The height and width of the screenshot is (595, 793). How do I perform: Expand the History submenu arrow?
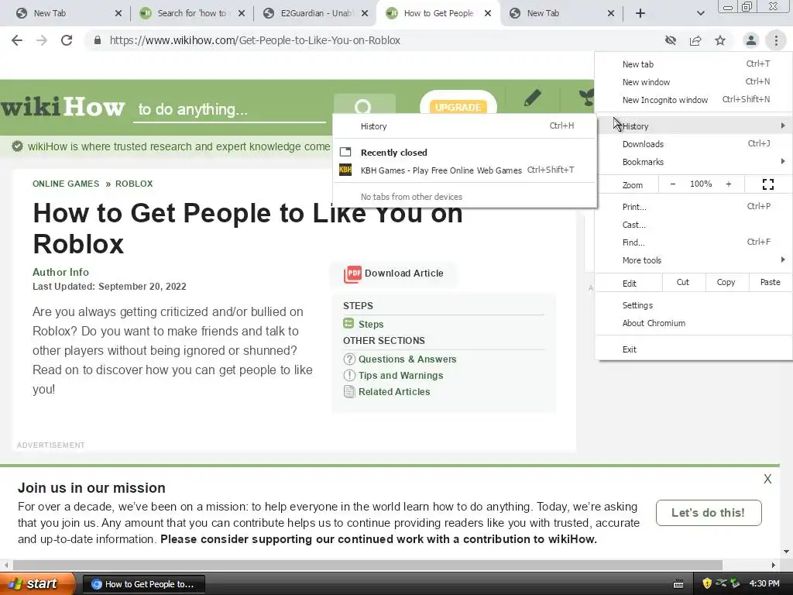tap(782, 126)
